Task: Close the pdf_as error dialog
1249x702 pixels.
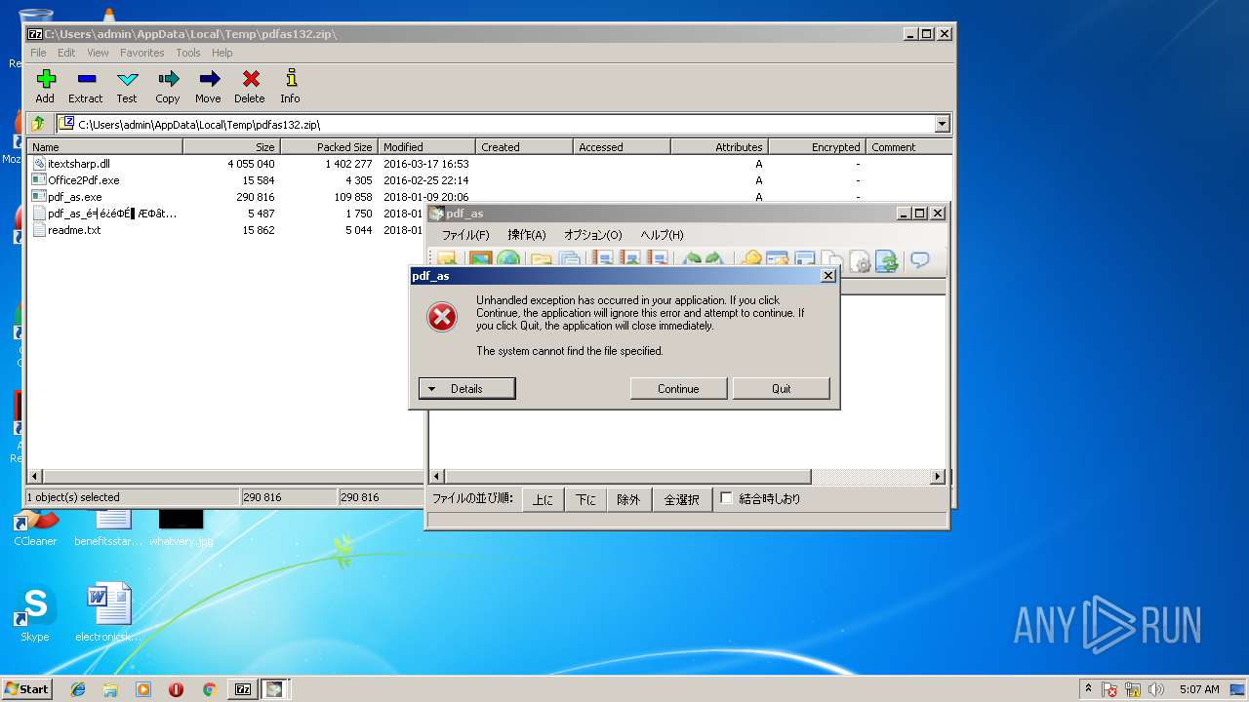Action: pos(828,276)
